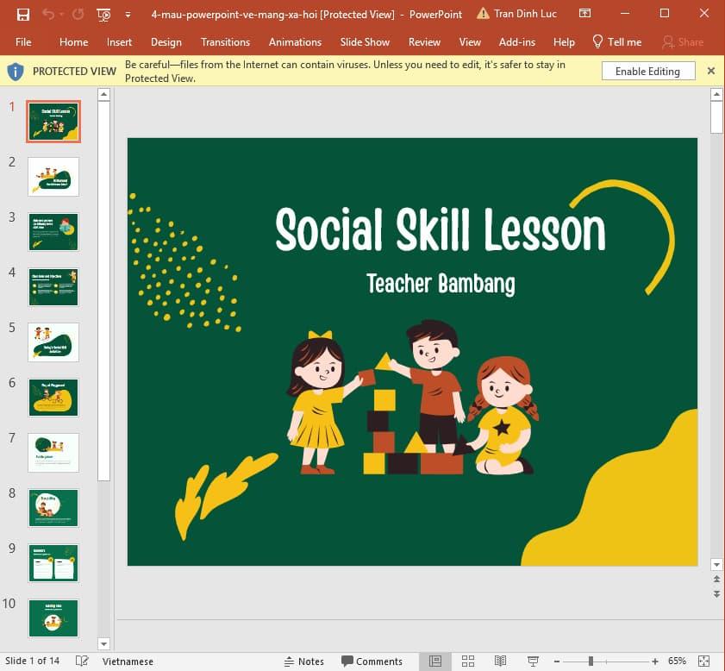Open Reading View from the status bar

tap(501, 661)
